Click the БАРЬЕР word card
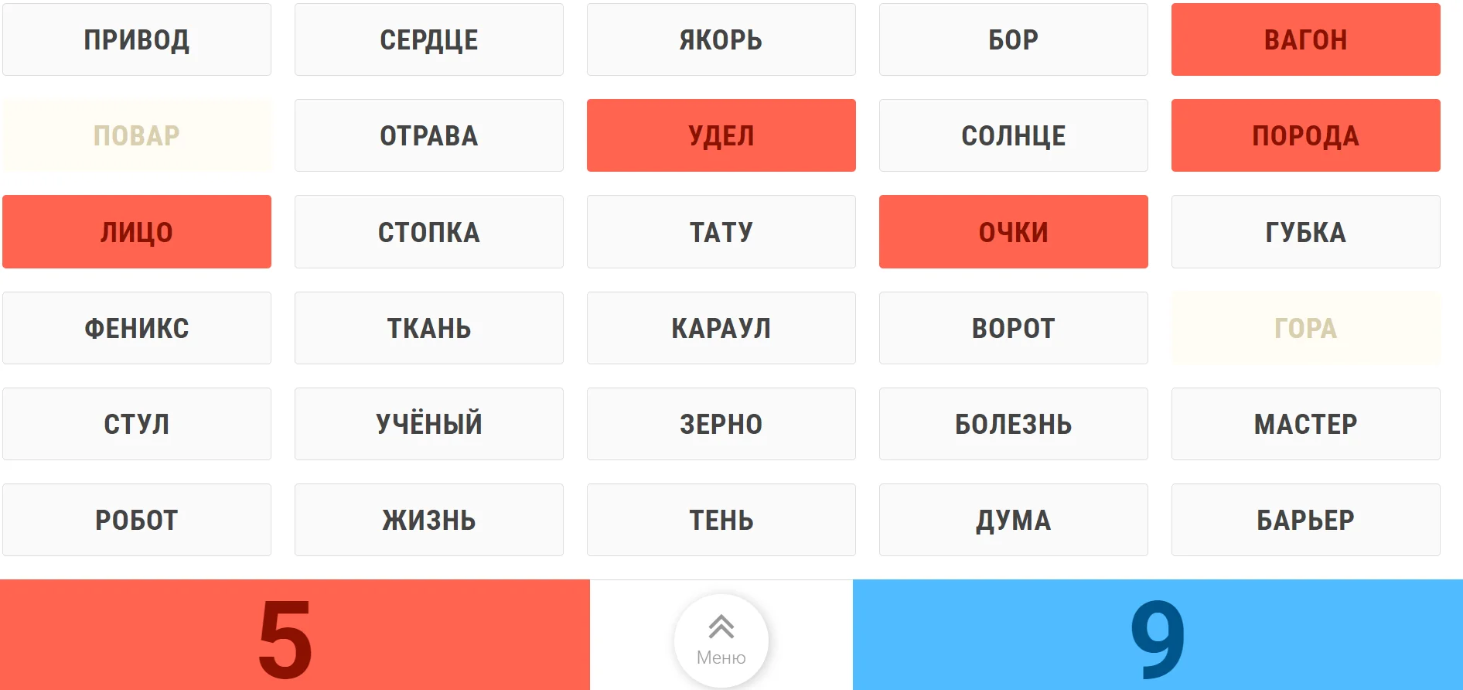Viewport: 1463px width, 690px height. [1305, 520]
